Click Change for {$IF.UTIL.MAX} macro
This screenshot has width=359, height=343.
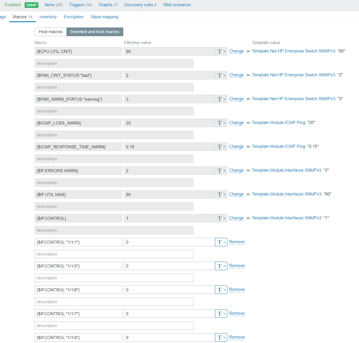pos(237,194)
